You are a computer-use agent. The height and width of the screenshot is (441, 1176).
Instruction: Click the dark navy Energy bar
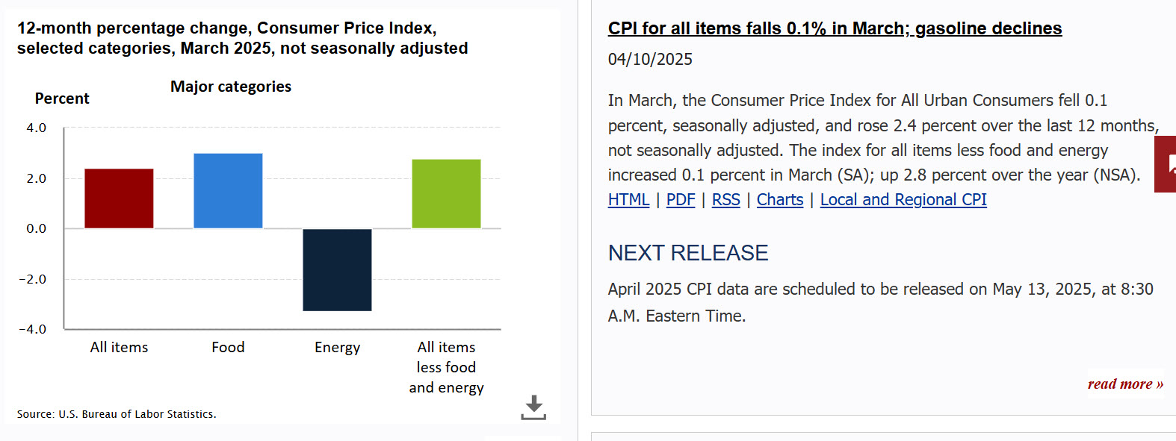coord(337,269)
